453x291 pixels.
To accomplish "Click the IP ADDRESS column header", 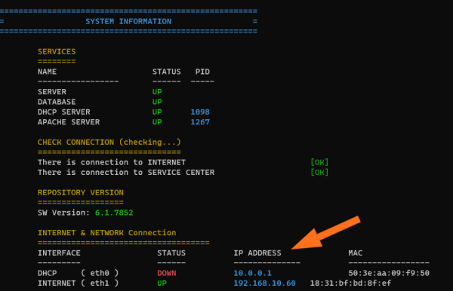I will pyautogui.click(x=257, y=253).
